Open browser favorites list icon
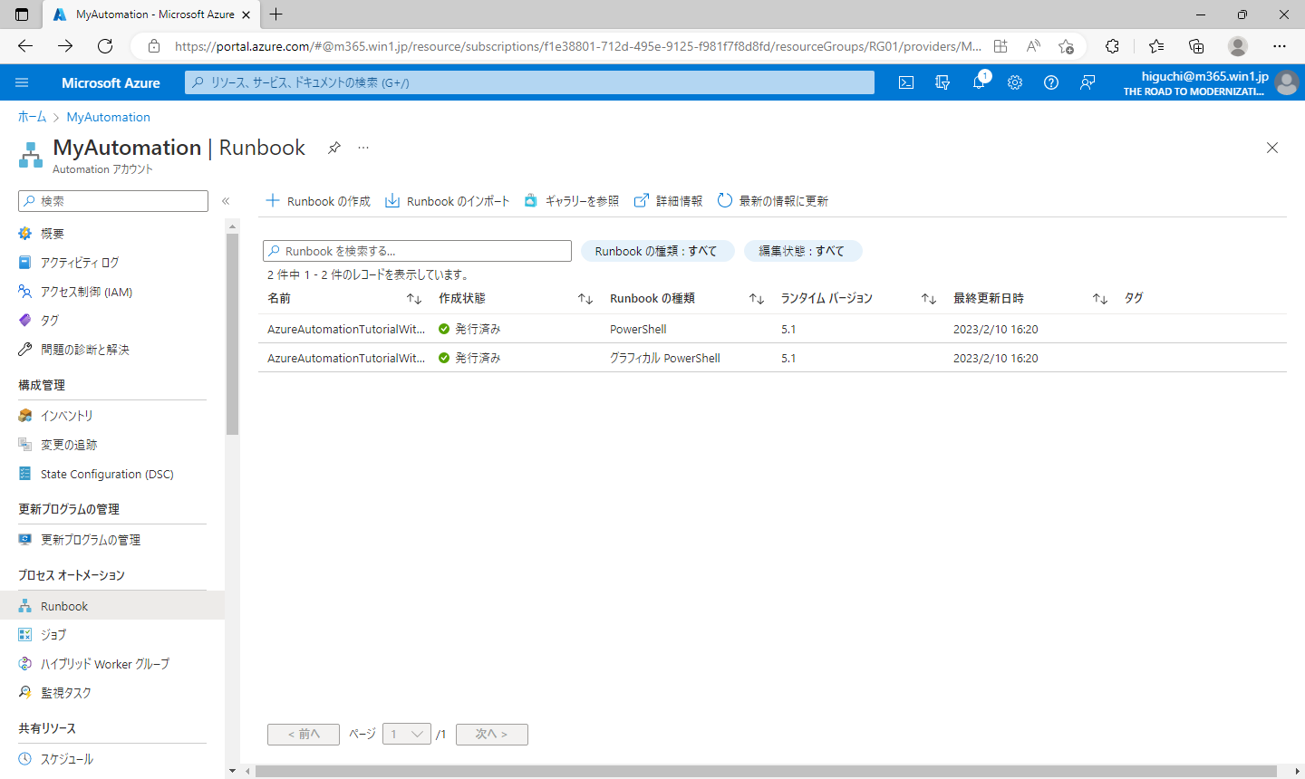Screen dimensions: 1305x779 pyautogui.click(x=1156, y=46)
